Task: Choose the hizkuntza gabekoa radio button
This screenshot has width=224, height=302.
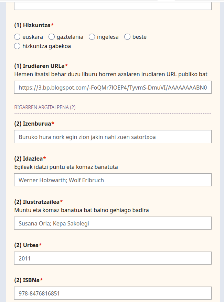Action: (18, 46)
